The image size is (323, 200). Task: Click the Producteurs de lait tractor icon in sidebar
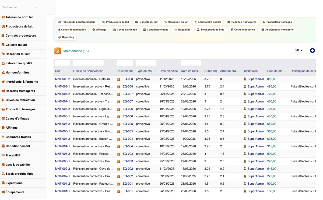[x=3, y=26]
